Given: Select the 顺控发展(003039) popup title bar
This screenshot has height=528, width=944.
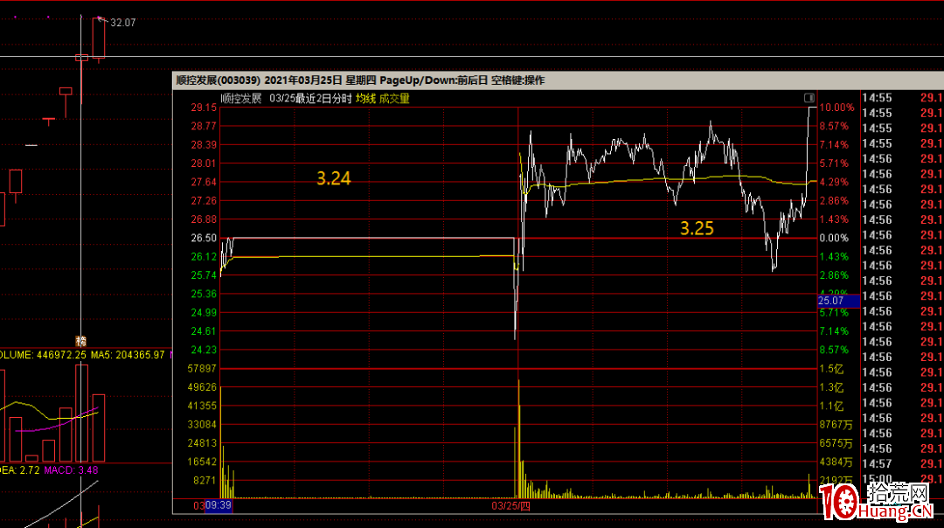Looking at the screenshot, I should point(360,80).
